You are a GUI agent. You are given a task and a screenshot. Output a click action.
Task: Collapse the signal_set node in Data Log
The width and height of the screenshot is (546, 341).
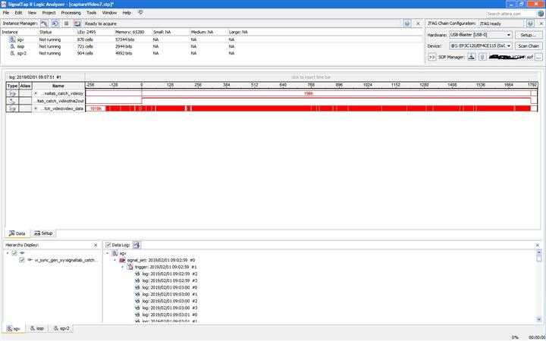(x=115, y=260)
